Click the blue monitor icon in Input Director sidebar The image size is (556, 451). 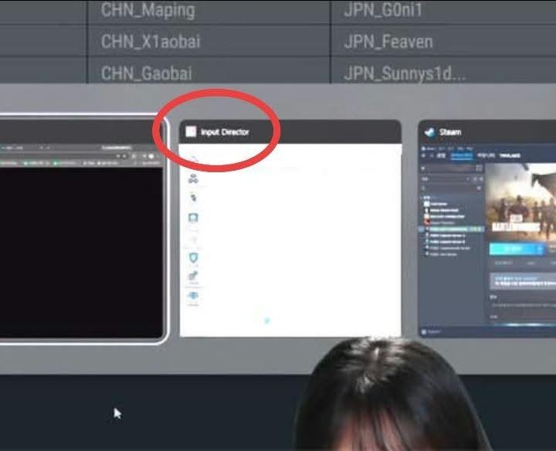click(193, 217)
